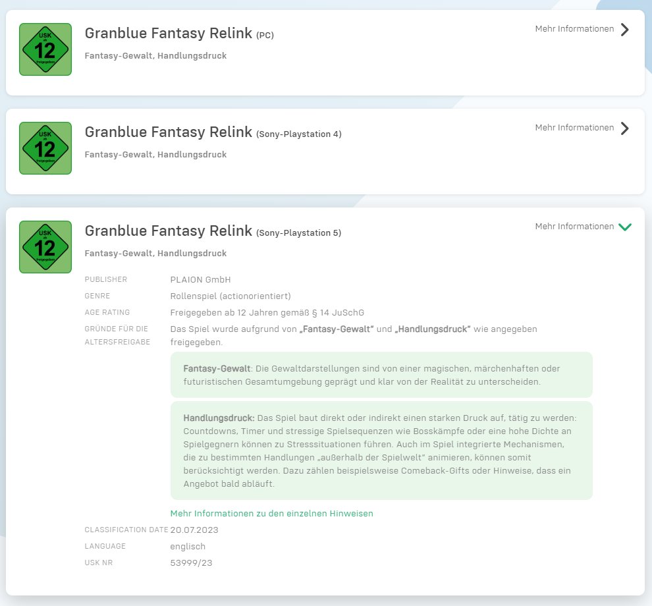Image resolution: width=652 pixels, height=606 pixels.
Task: Click the CLASSIFICATION DATE label
Action: point(126,530)
